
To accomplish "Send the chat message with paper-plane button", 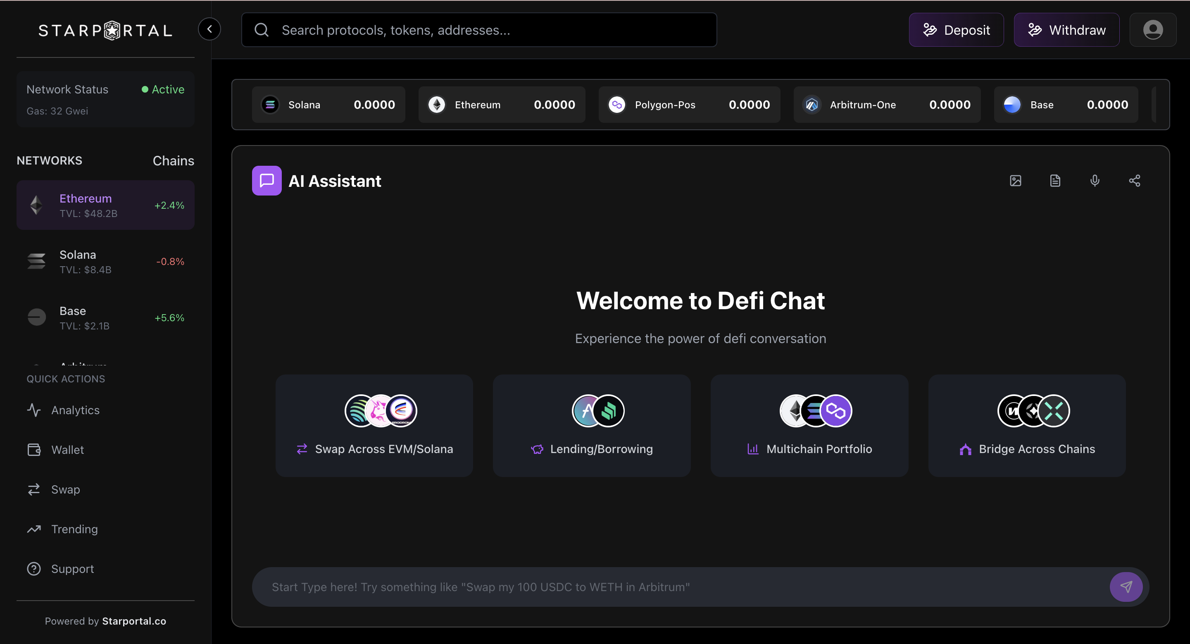I will (x=1126, y=587).
